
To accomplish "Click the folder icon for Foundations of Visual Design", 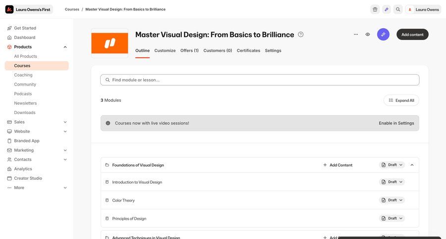I will point(107,165).
